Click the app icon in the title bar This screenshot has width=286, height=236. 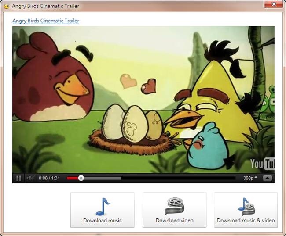pos(7,6)
